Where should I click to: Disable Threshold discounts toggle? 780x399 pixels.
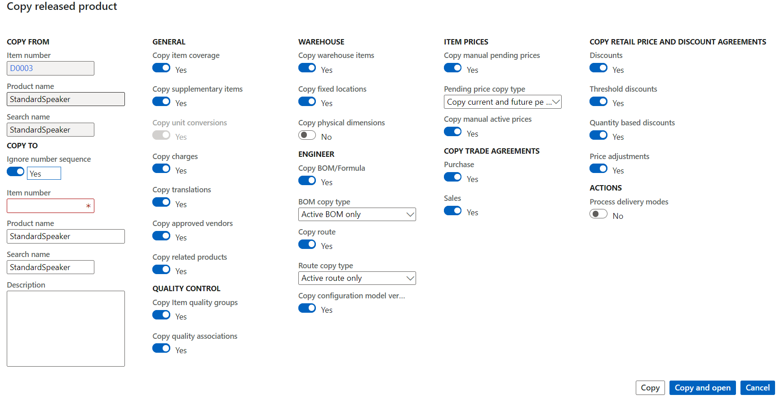tap(598, 102)
